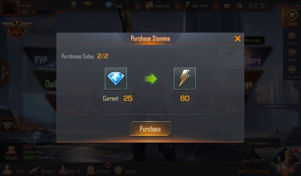Image resolution: width=301 pixels, height=176 pixels.
Task: Click the Purchases Today 2/2 counter
Action: 85,56
